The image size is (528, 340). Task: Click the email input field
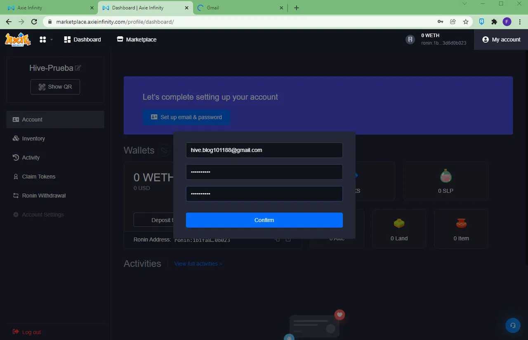coord(264,150)
